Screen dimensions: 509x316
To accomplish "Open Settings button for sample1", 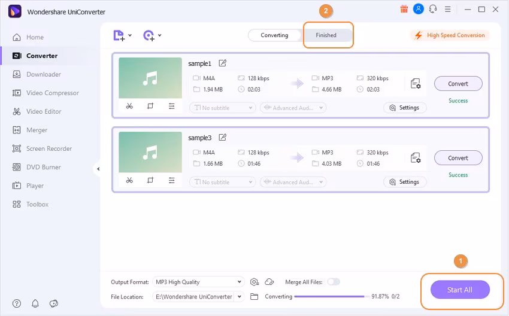I will (x=405, y=108).
